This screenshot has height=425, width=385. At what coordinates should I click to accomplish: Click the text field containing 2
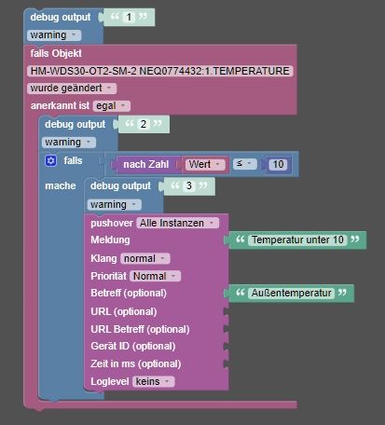[x=144, y=124]
